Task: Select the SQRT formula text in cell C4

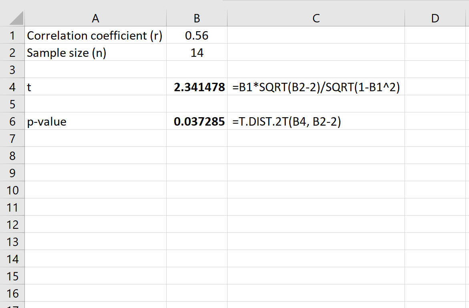Action: pyautogui.click(x=316, y=87)
